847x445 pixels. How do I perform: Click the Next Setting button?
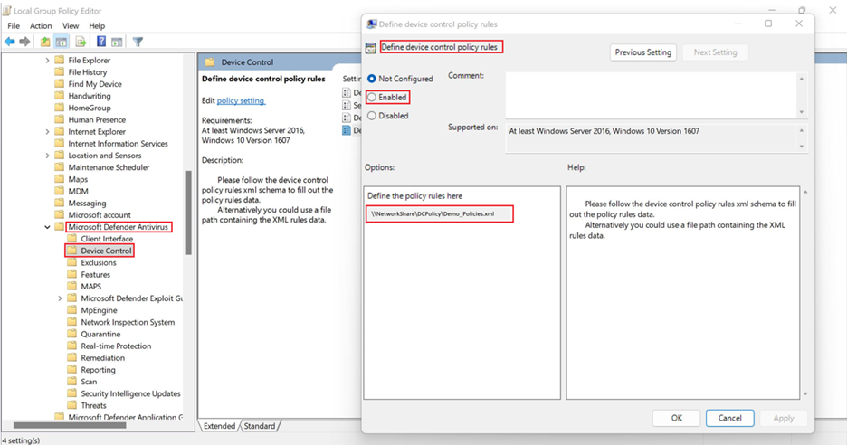click(x=715, y=52)
